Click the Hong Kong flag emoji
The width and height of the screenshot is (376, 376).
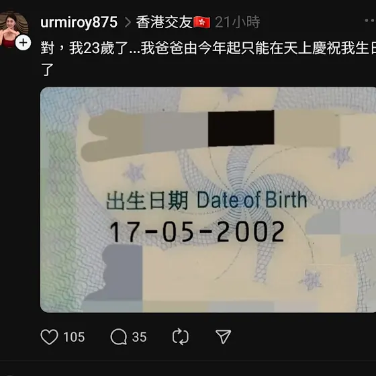point(201,23)
